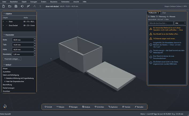Open the Datei menu
Viewport: 189px width, 116px height.
coord(4,2)
